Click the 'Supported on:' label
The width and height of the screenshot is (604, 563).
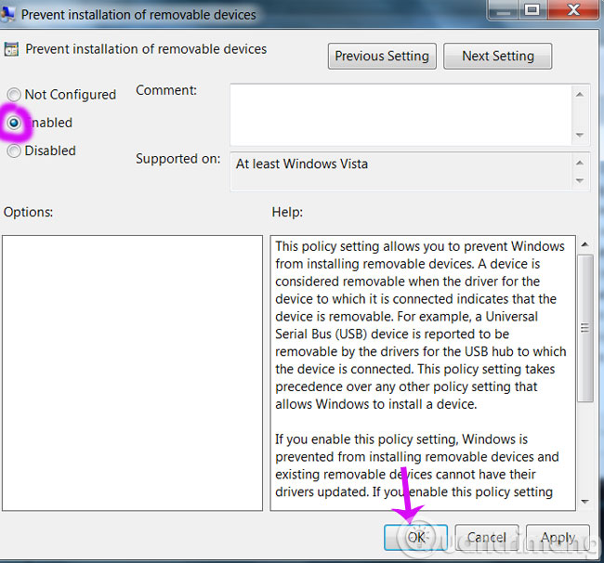pos(178,159)
